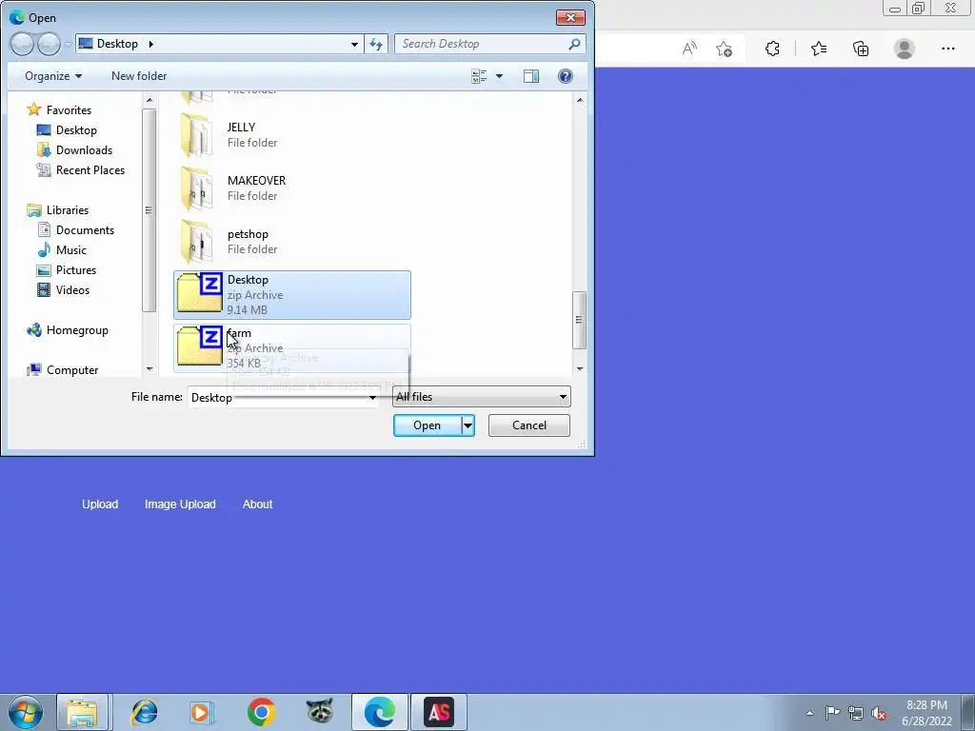Click New folder in the toolbar
Image resolution: width=975 pixels, height=731 pixels.
tap(139, 76)
